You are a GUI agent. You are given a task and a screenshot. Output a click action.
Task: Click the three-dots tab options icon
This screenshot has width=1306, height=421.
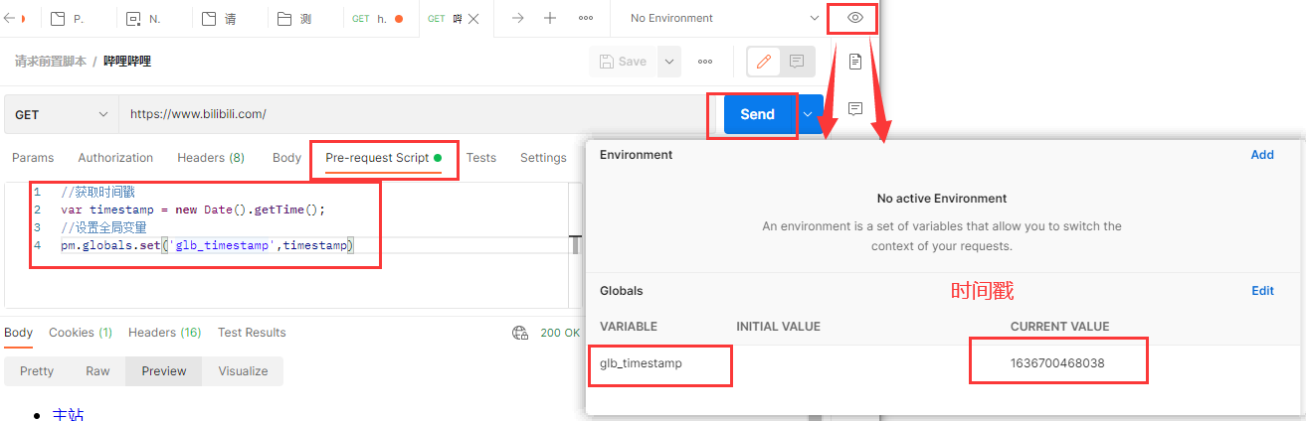586,18
